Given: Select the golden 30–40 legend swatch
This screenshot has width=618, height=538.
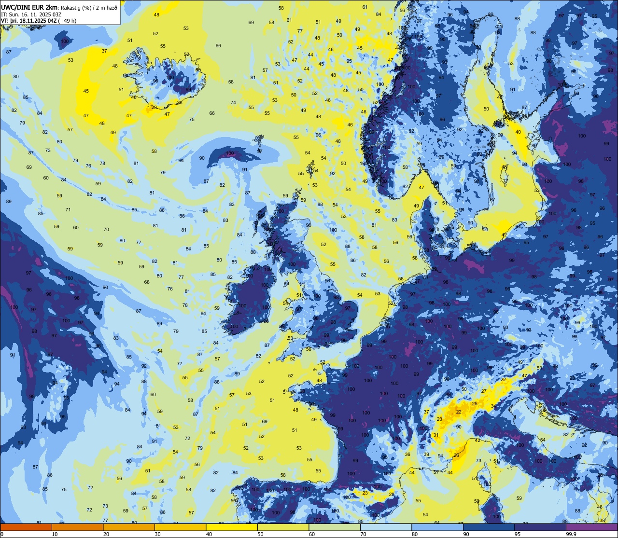Looking at the screenshot, I should point(180,527).
